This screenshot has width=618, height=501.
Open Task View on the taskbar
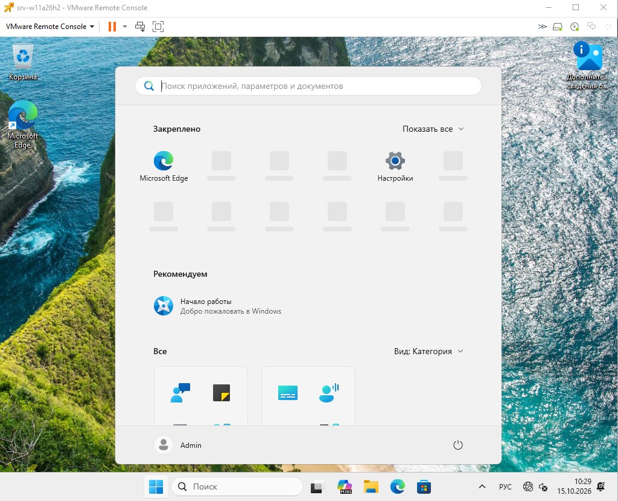click(317, 486)
